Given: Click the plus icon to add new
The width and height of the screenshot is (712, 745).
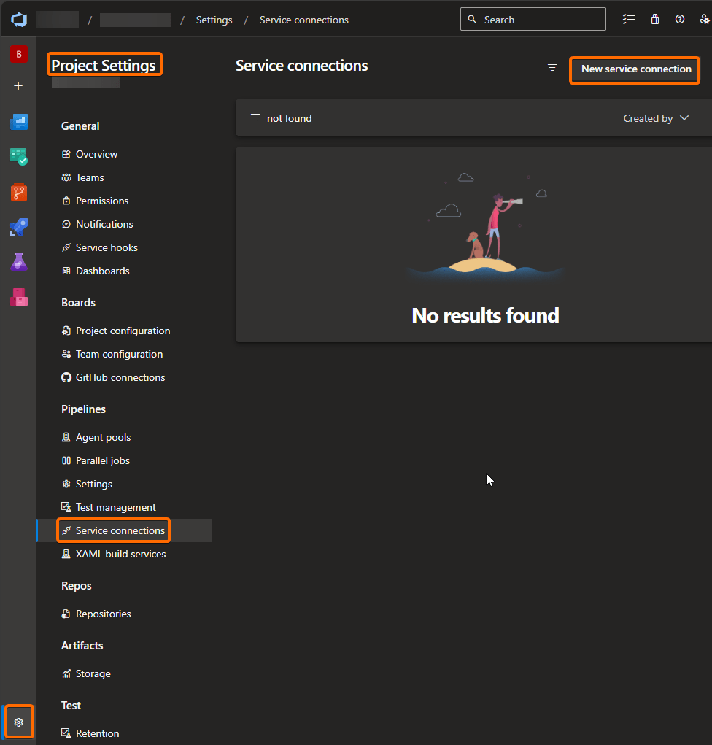Looking at the screenshot, I should tap(18, 86).
